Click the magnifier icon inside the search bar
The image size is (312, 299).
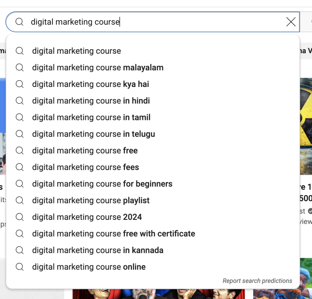tap(19, 22)
